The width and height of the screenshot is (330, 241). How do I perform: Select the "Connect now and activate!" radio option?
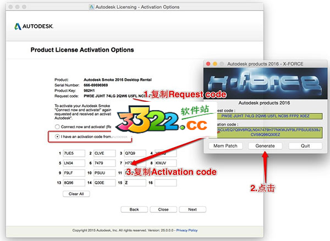(x=57, y=127)
